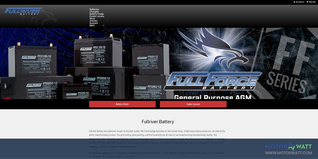This screenshot has width=318, height=159.
Task: Click the MotorWatt logo graphic
Action: click(x=289, y=146)
